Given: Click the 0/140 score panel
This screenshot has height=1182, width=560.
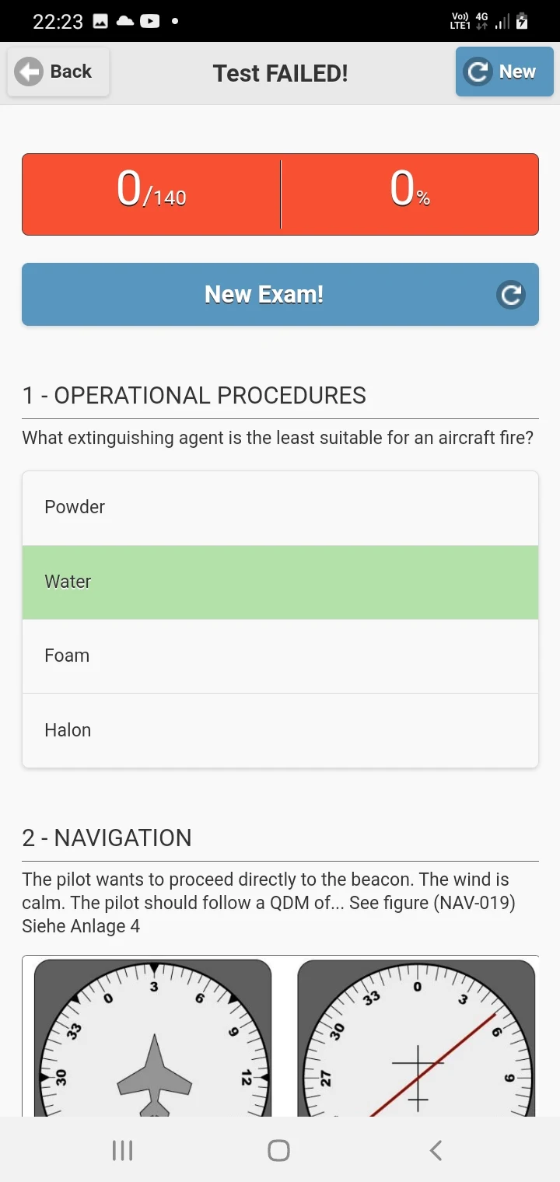Looking at the screenshot, I should click(x=152, y=194).
